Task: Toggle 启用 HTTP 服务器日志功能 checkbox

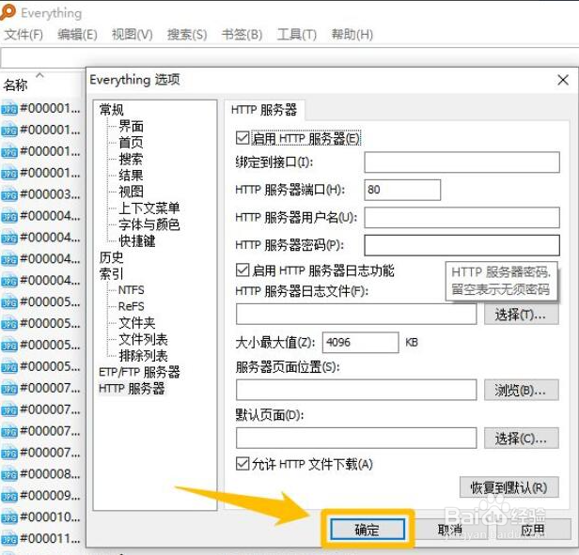Action: pos(243,270)
